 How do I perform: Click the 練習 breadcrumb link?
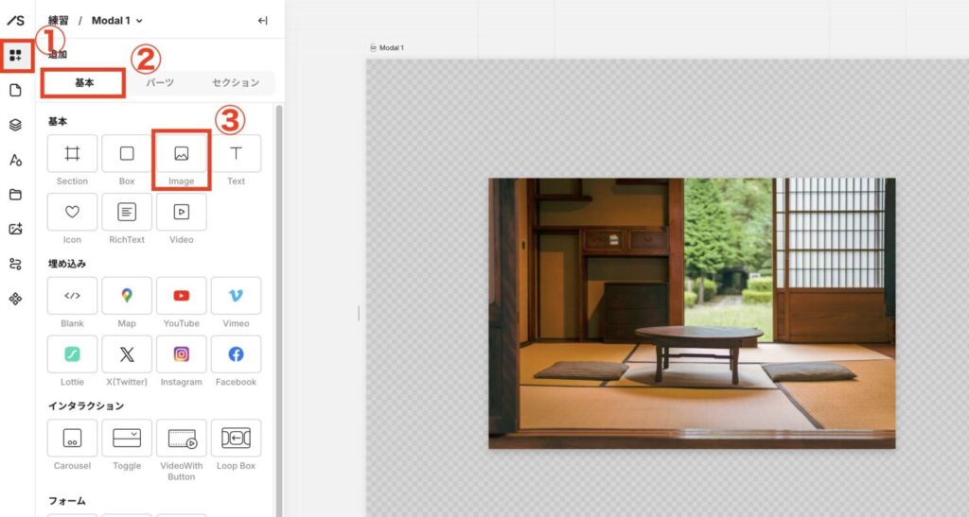[x=59, y=20]
